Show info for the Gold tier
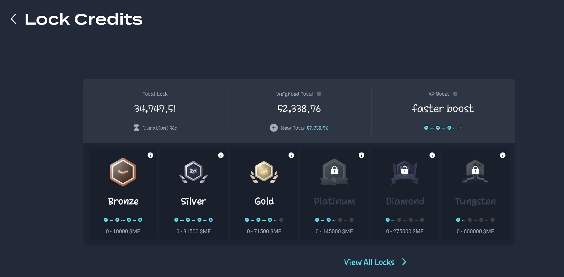 tap(291, 155)
